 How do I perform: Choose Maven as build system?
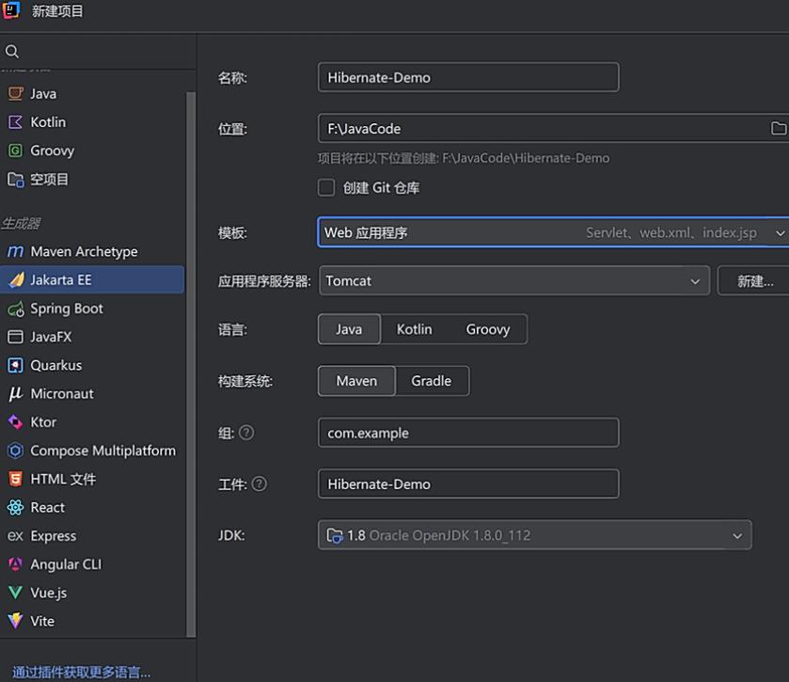(x=356, y=381)
